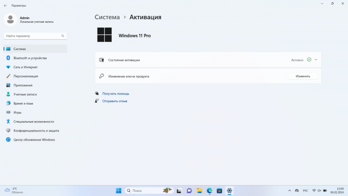Open Конфиденциальность и защита settings
Image resolution: width=348 pixels, height=196 pixels.
[x=35, y=131]
